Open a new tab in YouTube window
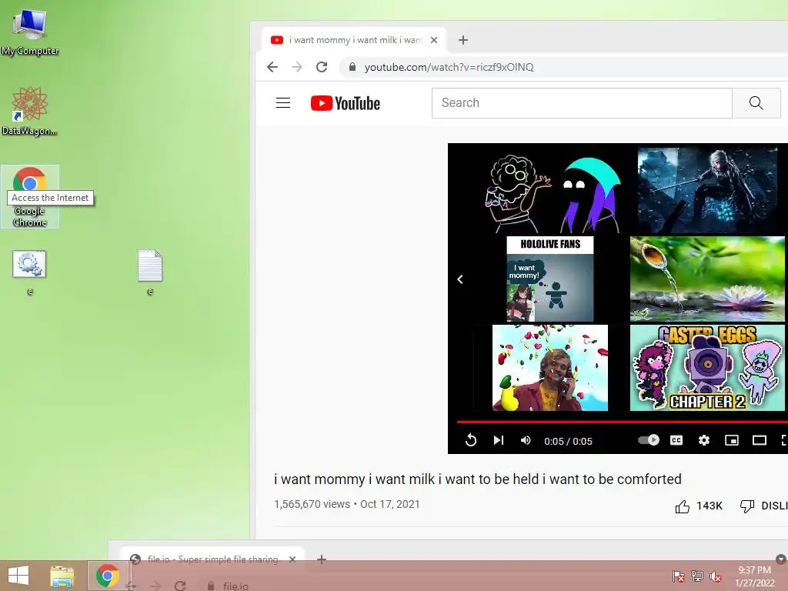788x591 pixels. (462, 40)
